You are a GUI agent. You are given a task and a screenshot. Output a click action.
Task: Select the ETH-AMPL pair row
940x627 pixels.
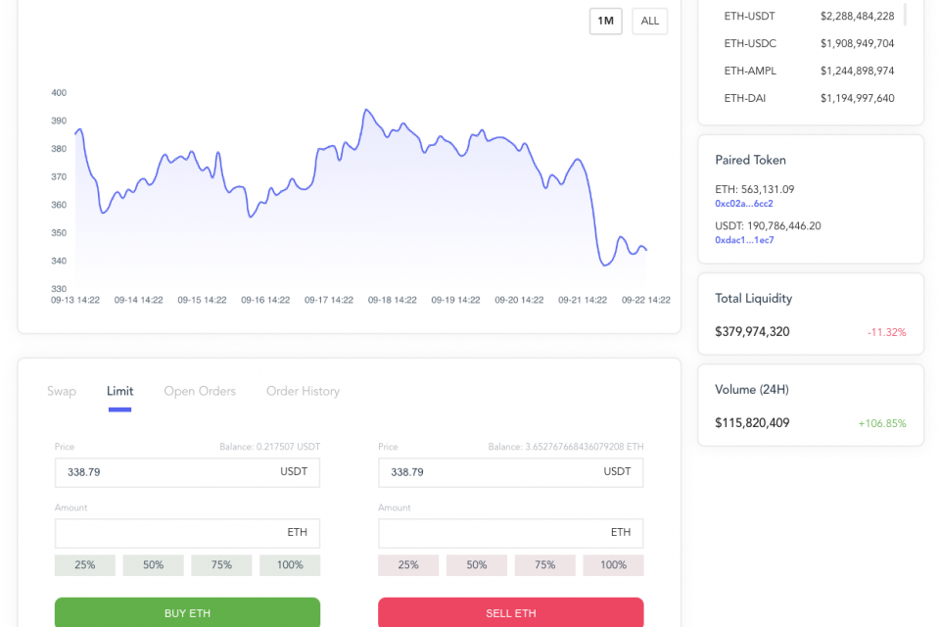(x=809, y=71)
